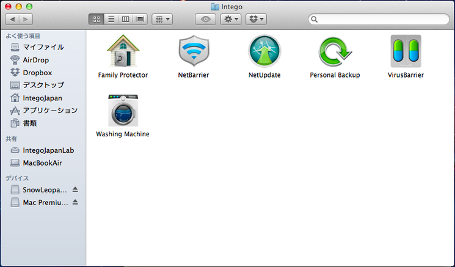Go back with the left arrow button

12,20
